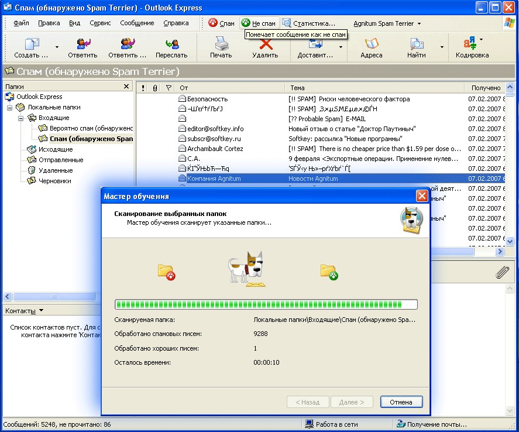Select message from editor@softkey.info

319,129
